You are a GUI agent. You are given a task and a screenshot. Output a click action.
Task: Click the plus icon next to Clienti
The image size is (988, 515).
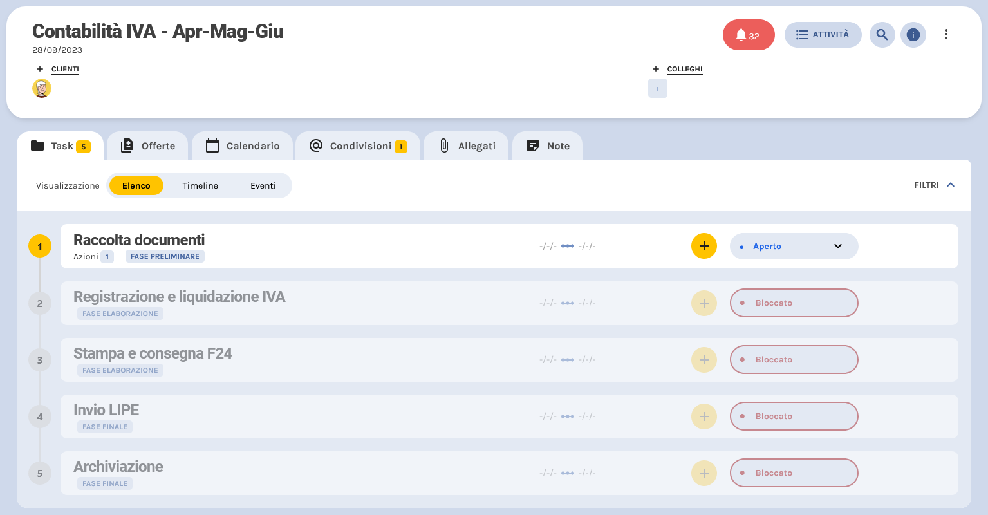(x=40, y=69)
